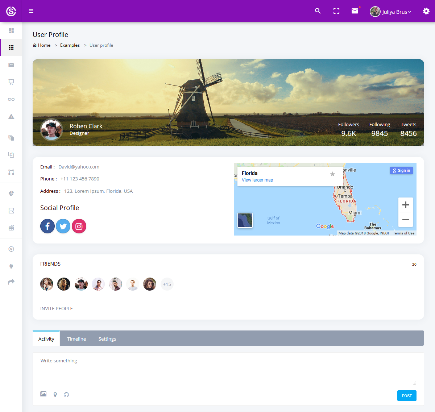This screenshot has height=412, width=435.
Task: Attach an image using the picture icon
Action: [x=43, y=394]
